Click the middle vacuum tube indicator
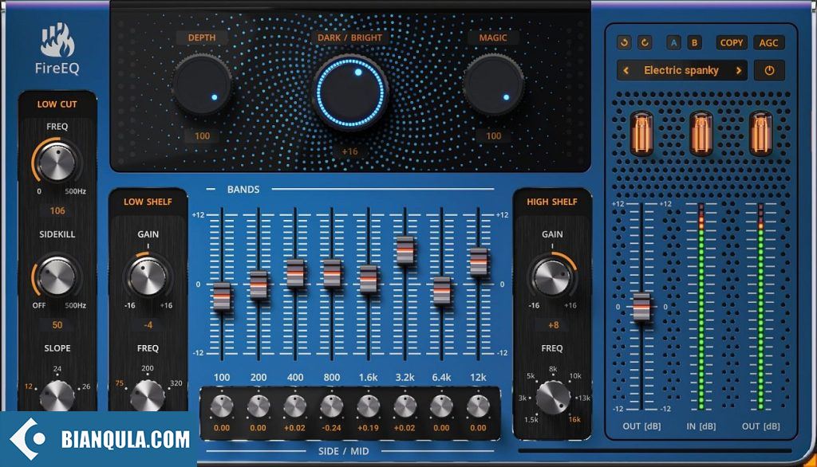Viewport: 817px width, 467px height. (701, 133)
